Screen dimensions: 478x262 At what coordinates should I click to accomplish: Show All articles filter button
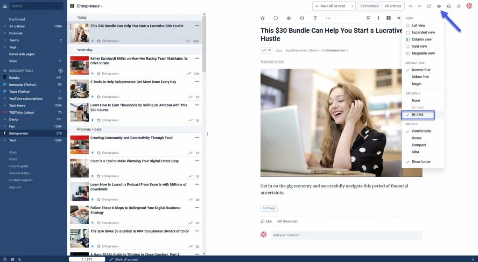point(393,6)
